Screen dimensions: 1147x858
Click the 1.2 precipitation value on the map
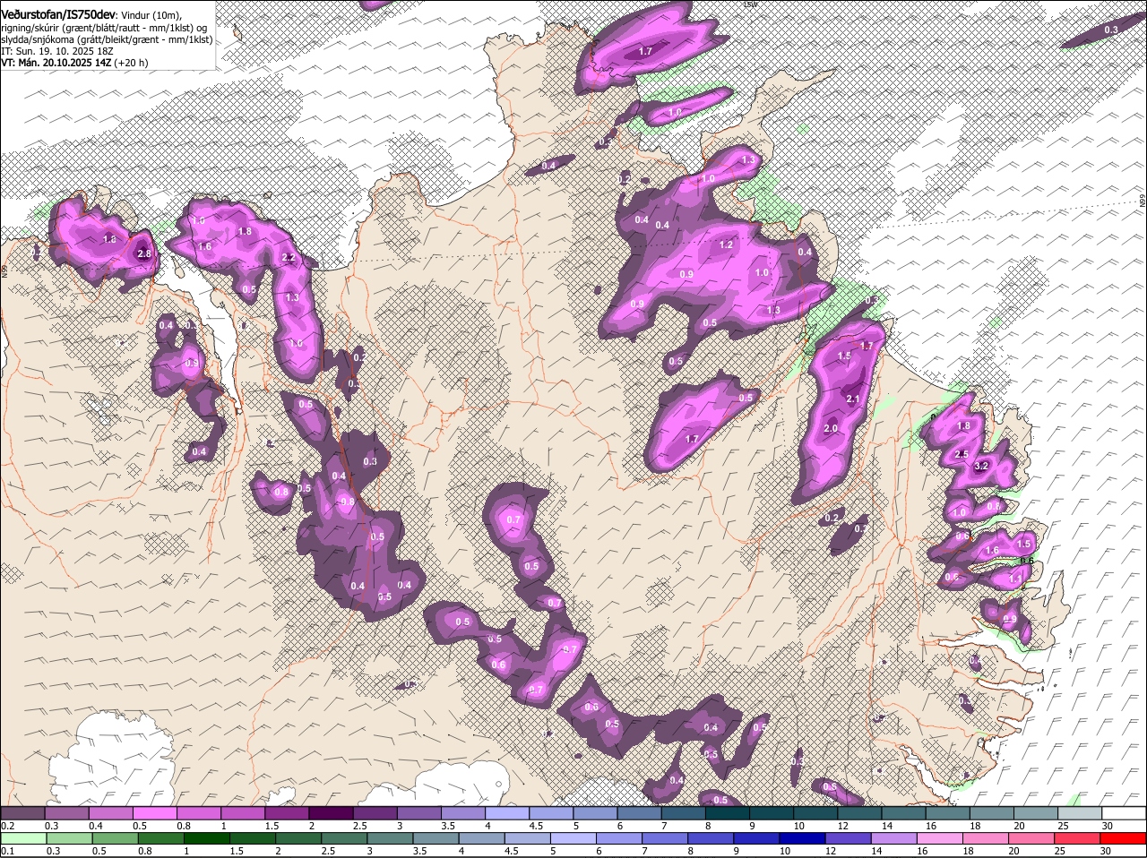726,245
